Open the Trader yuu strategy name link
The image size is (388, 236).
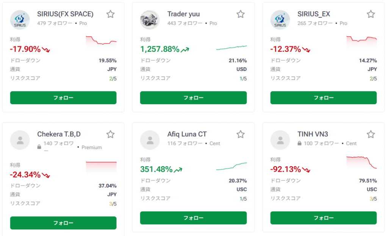[x=183, y=14]
